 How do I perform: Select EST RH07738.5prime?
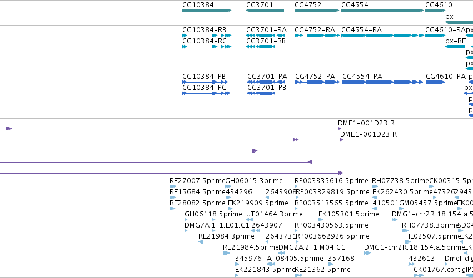tap(400, 181)
